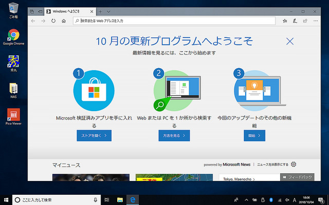The image size is (329, 205).
Task: Expand hidden system tray icons
Action: click(247, 200)
